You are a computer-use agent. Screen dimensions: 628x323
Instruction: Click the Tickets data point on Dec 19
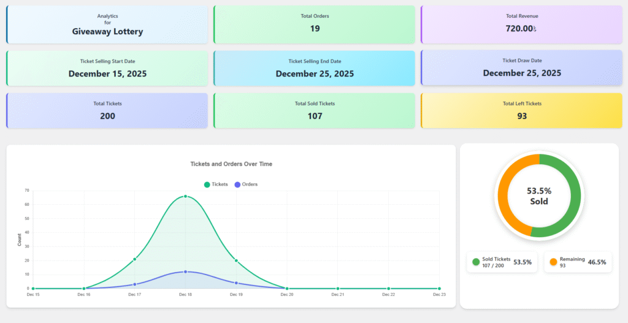point(236,260)
